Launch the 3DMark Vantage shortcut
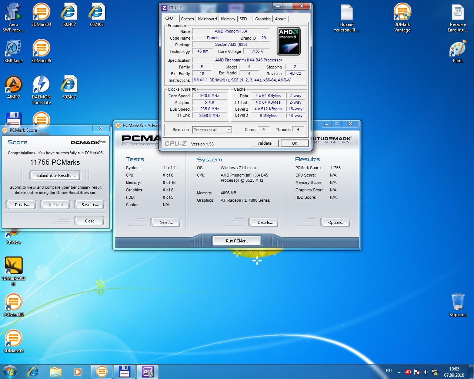Viewport: 474px width, 379px height. 402,17
